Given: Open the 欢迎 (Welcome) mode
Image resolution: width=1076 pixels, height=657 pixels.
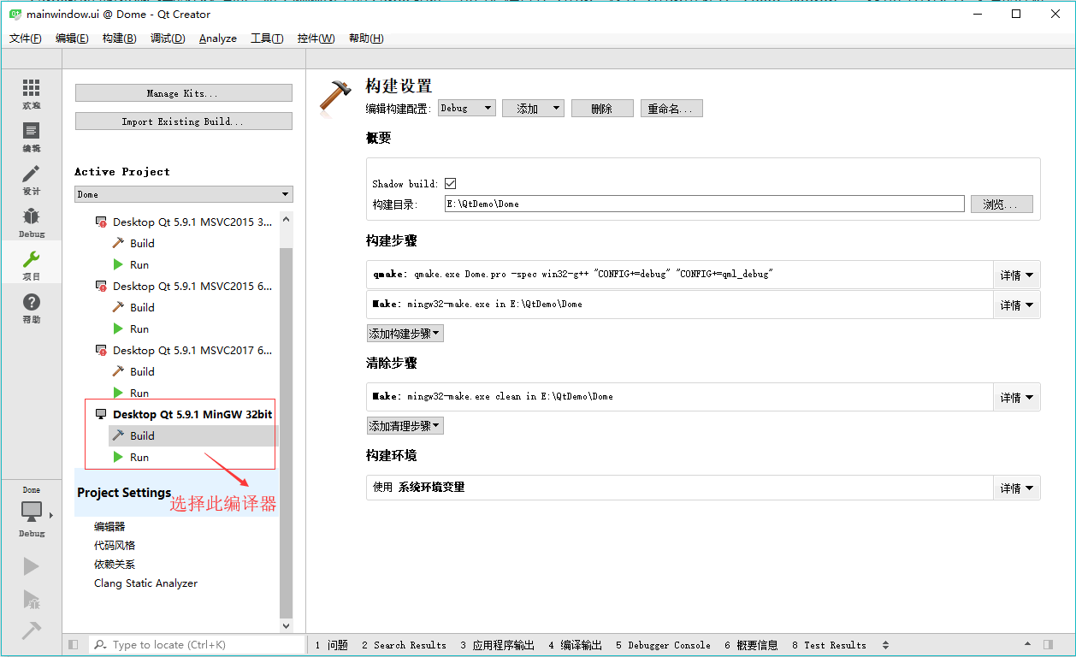Looking at the screenshot, I should (32, 94).
